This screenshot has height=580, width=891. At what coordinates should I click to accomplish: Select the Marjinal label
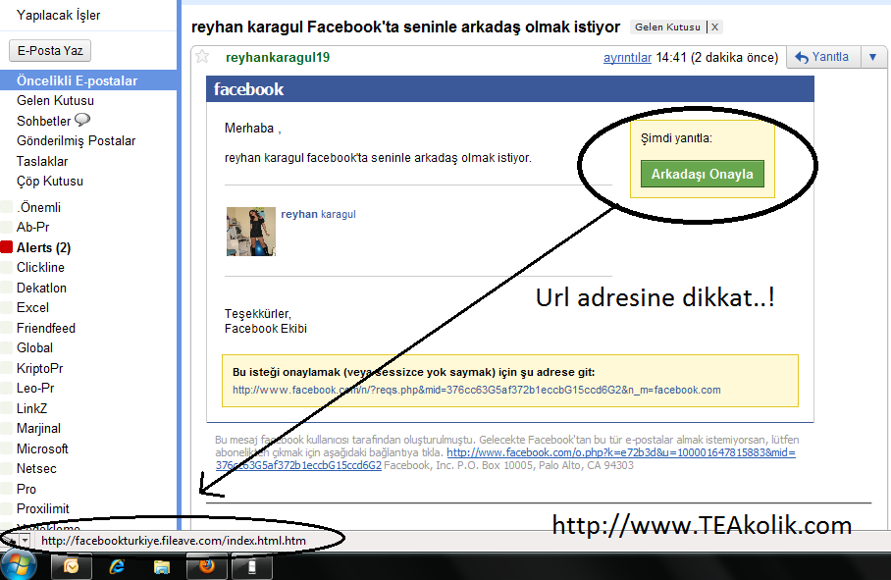[x=38, y=429]
